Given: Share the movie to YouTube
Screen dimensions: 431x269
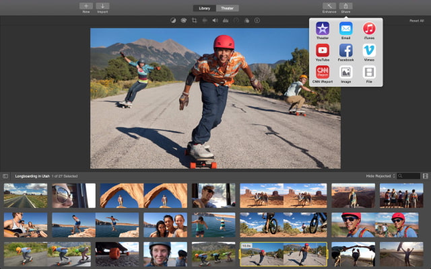Looking at the screenshot, I should coord(323,50).
